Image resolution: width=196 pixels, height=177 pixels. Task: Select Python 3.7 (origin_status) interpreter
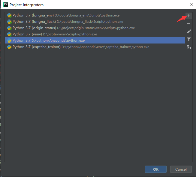pyautogui.click(x=60, y=28)
